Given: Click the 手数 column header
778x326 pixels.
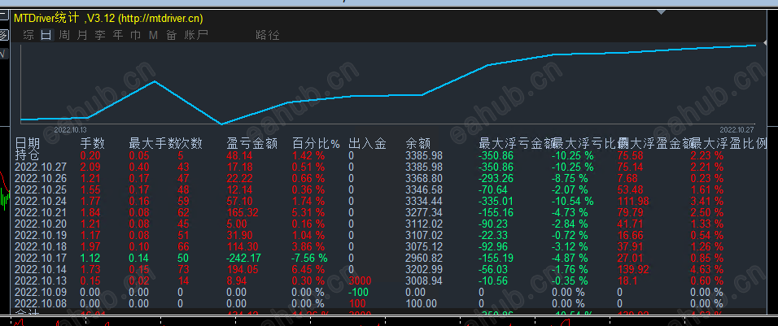Looking at the screenshot, I should pos(93,144).
